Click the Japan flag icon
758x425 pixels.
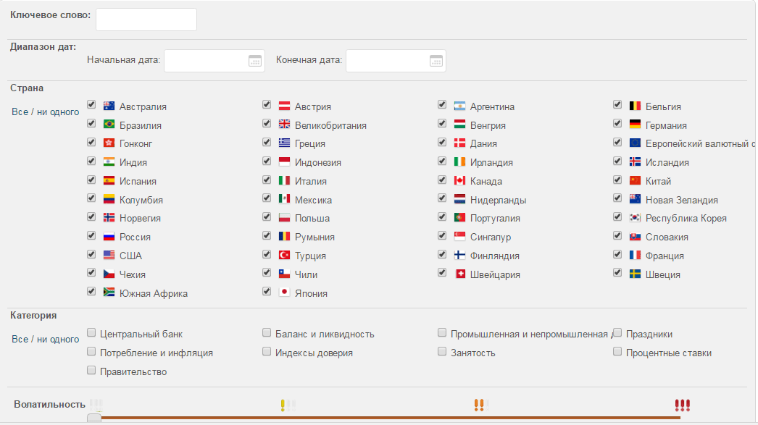[x=284, y=293]
